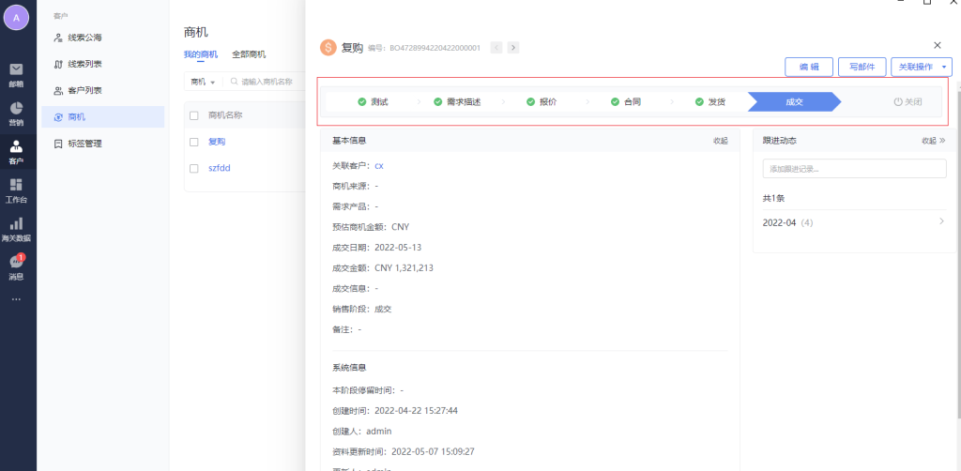Expand the 商机 search type dropdown
Viewport: 961px width, 471px height.
(203, 82)
